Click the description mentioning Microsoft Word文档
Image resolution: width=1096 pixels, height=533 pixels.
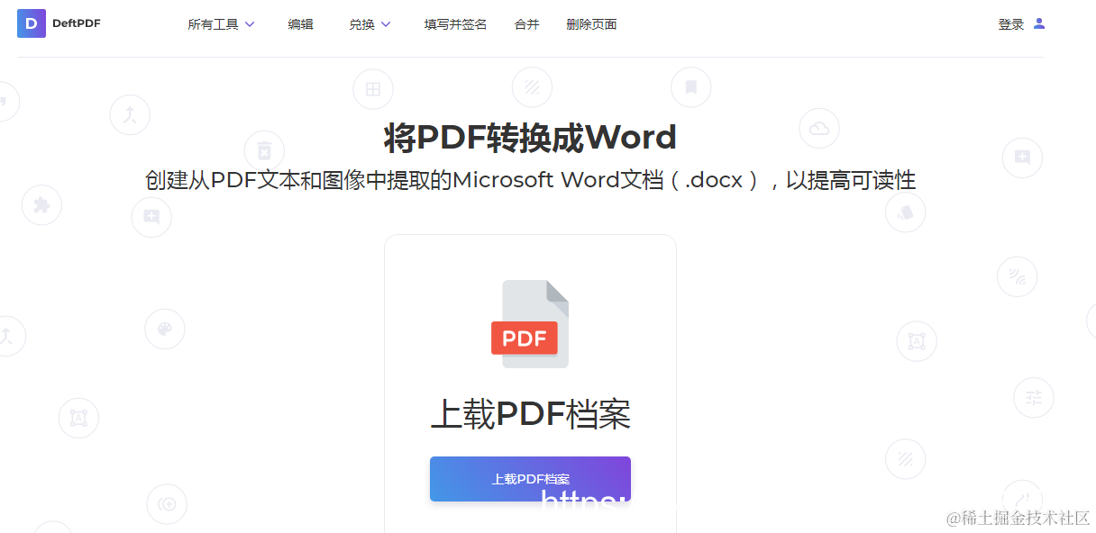[x=530, y=180]
